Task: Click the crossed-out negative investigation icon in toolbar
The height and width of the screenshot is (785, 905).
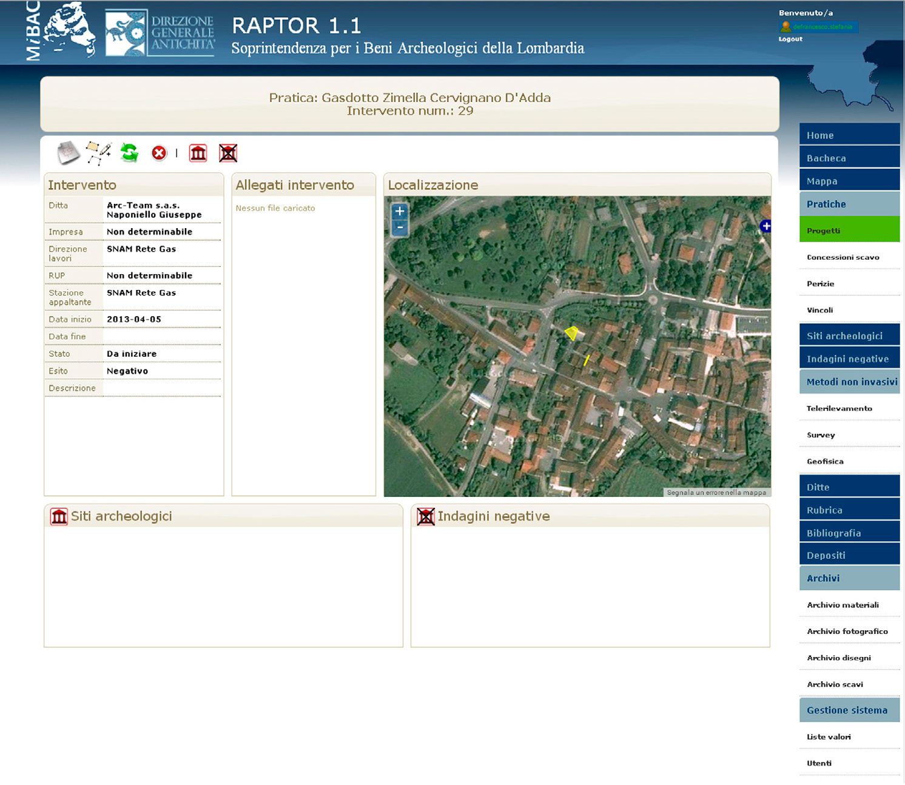Action: pos(228,153)
